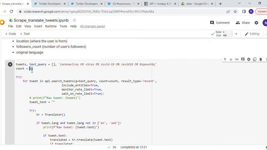Expand RAM and Disk runtime dropdown
This screenshot has height=150, width=267.
tap(236, 34)
